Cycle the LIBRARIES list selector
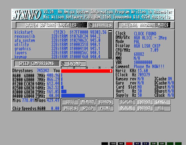 click(100, 25)
